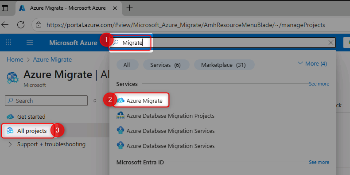Click the Microsoft Azure portal title
The image size is (350, 175).
pos(73,43)
